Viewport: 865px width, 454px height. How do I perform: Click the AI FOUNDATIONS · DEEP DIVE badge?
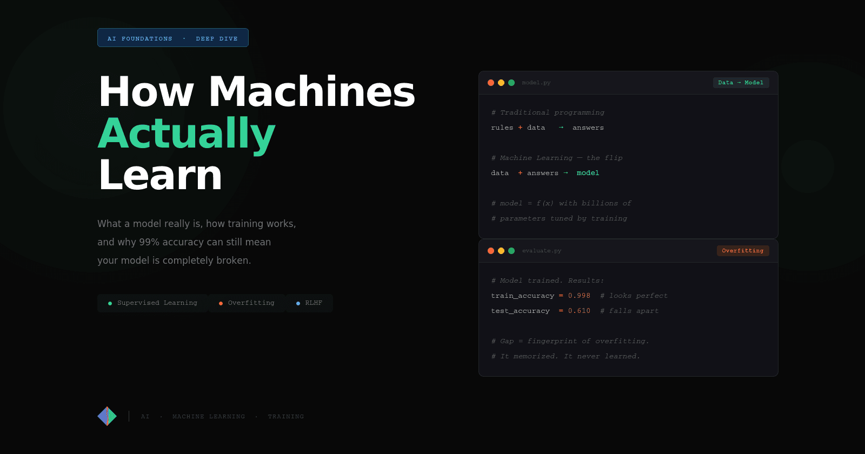(x=173, y=38)
